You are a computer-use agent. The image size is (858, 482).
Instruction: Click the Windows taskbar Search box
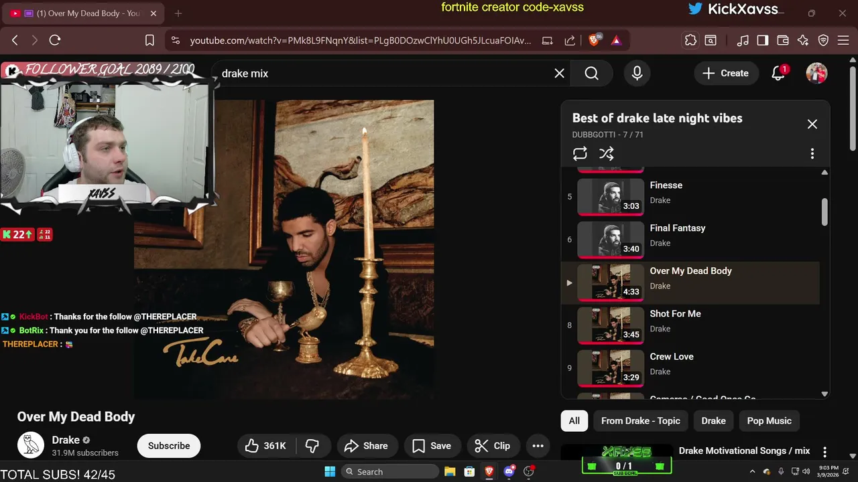click(391, 472)
